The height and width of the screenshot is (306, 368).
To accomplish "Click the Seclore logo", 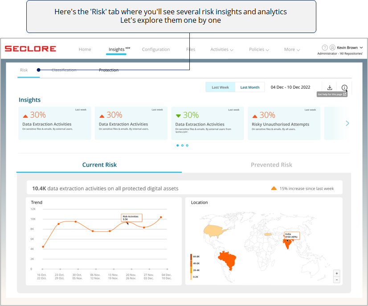I will point(30,49).
